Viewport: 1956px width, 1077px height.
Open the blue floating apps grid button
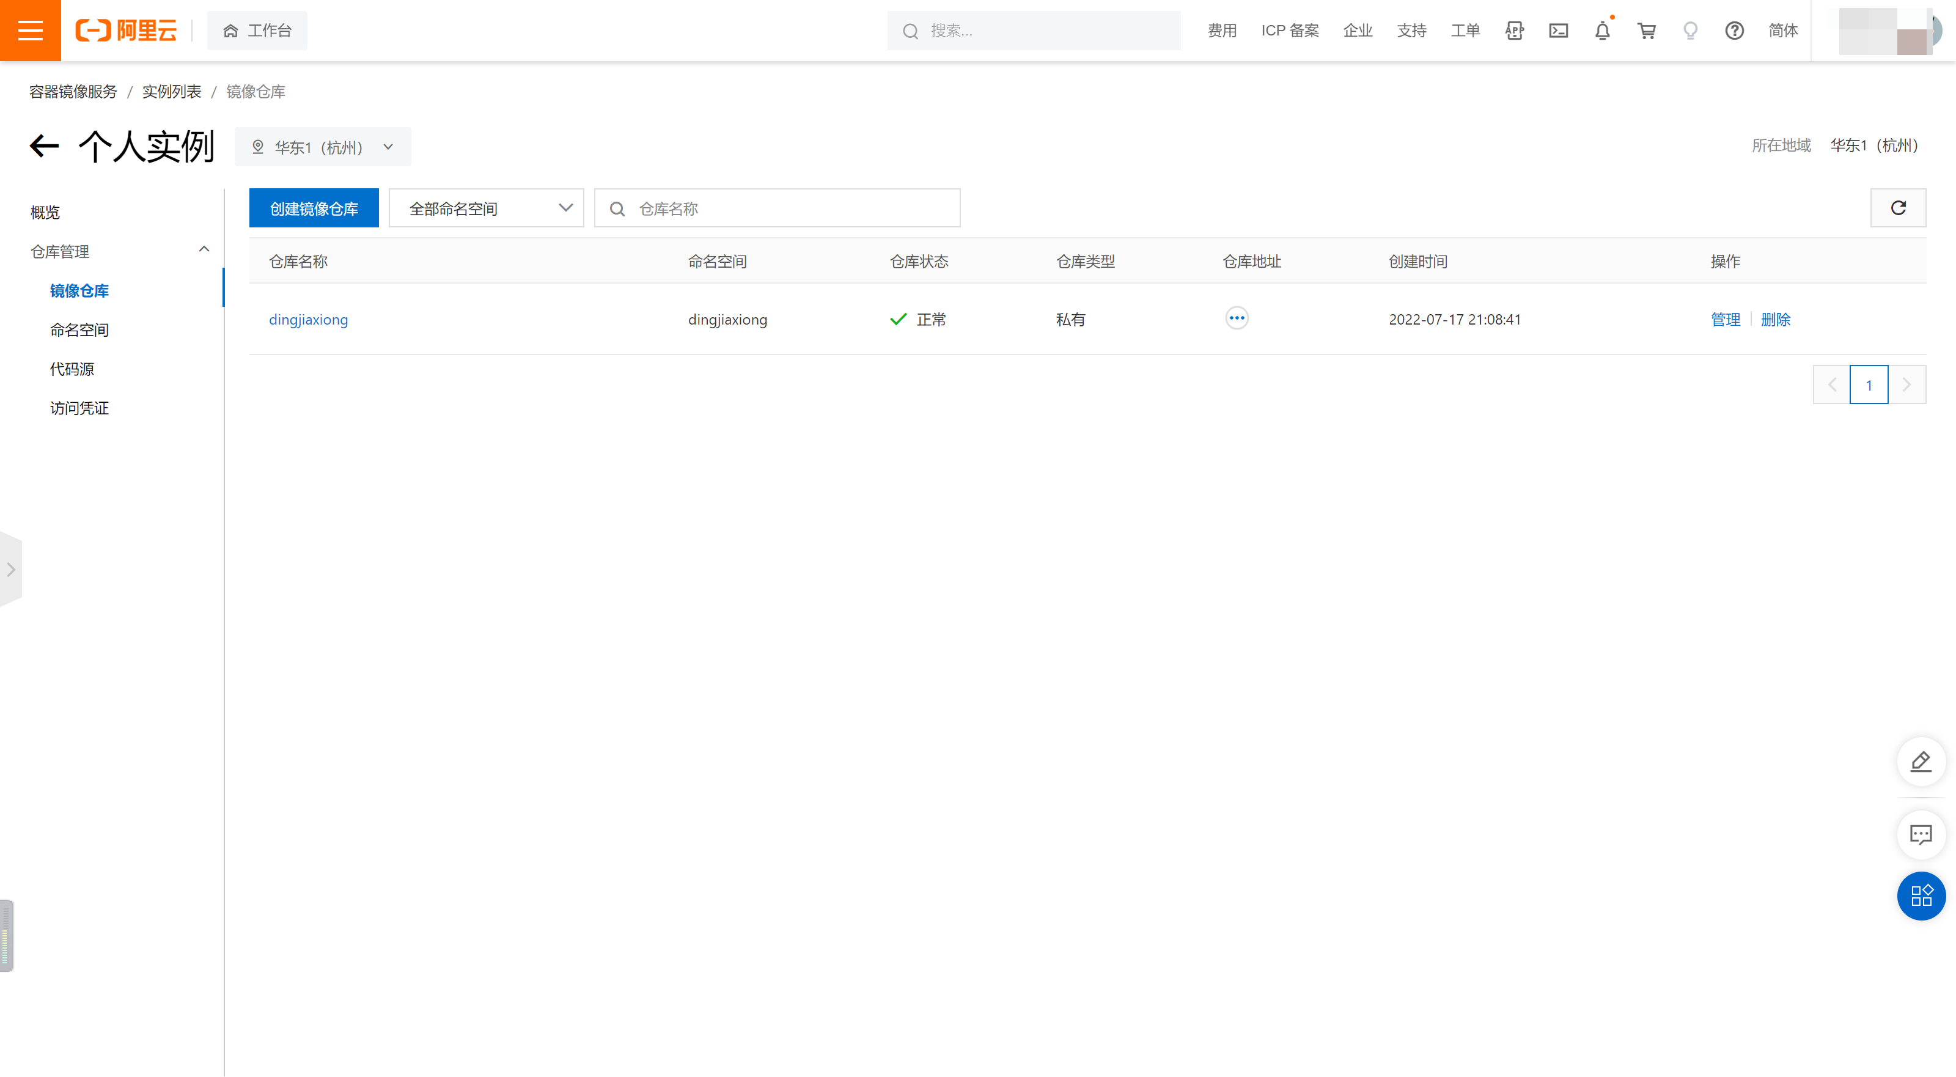tap(1921, 896)
